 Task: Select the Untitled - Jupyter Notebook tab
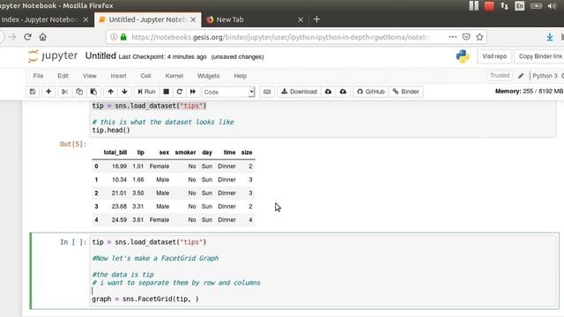pos(147,19)
